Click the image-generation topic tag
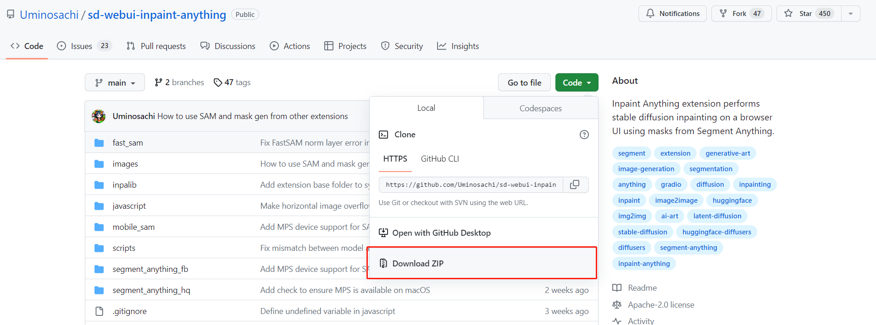The image size is (876, 325). coord(646,169)
